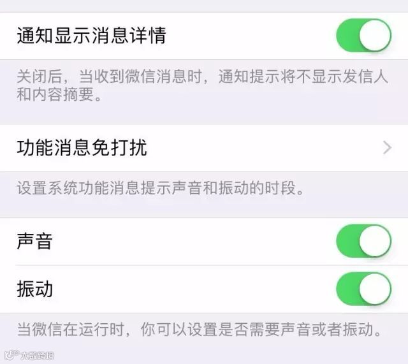This screenshot has width=408, height=364.
Task: Click the empty middle of 功能消息免打扰 row
Action: pyautogui.click(x=265, y=148)
